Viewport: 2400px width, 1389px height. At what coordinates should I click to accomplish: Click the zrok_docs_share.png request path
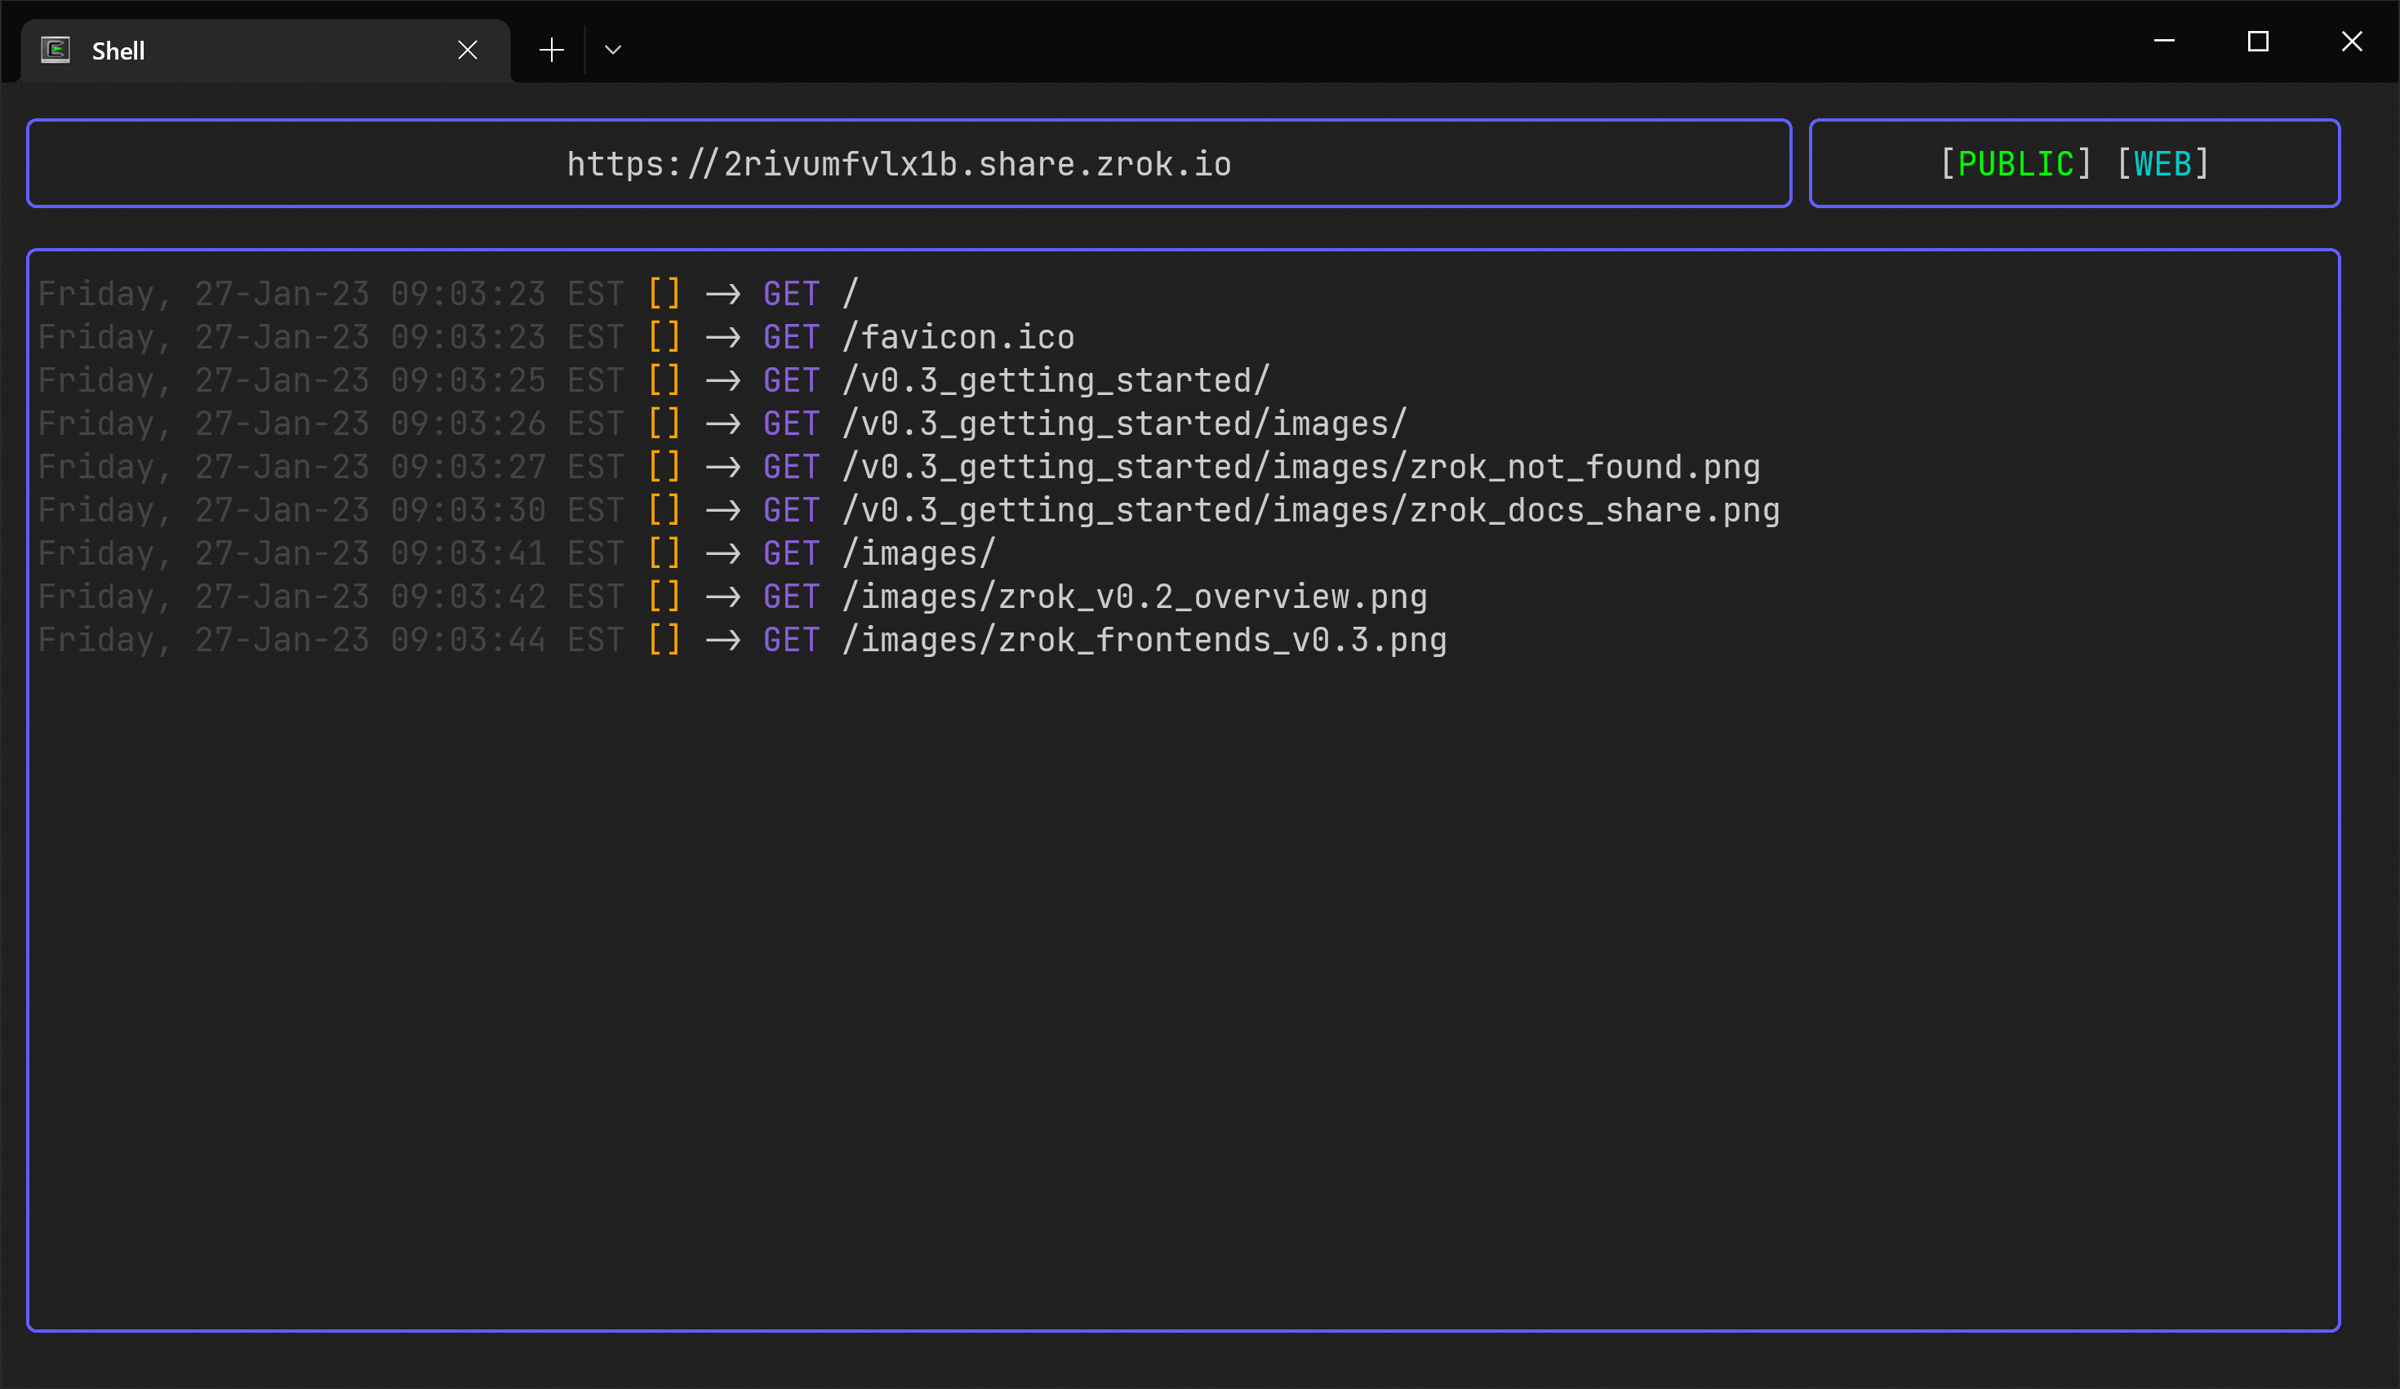1594,510
